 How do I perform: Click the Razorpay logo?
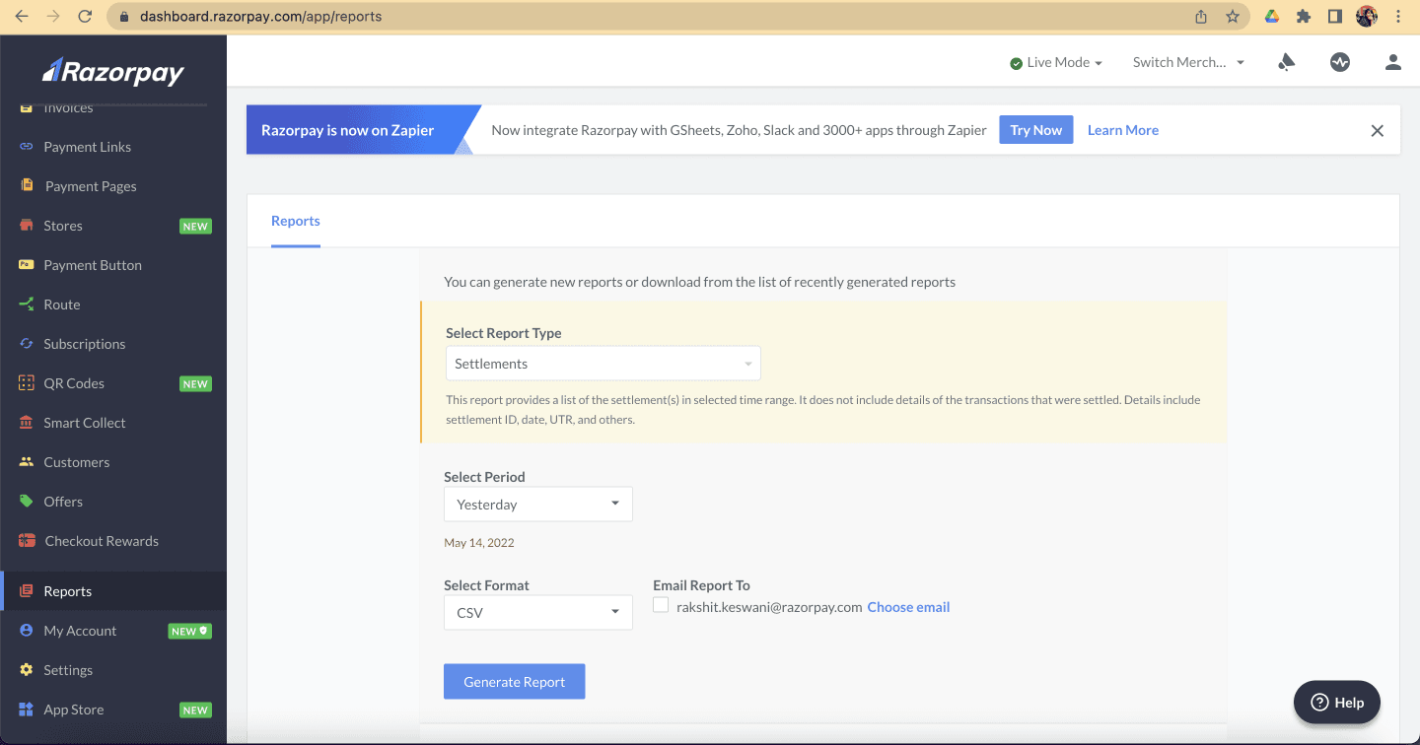point(113,71)
